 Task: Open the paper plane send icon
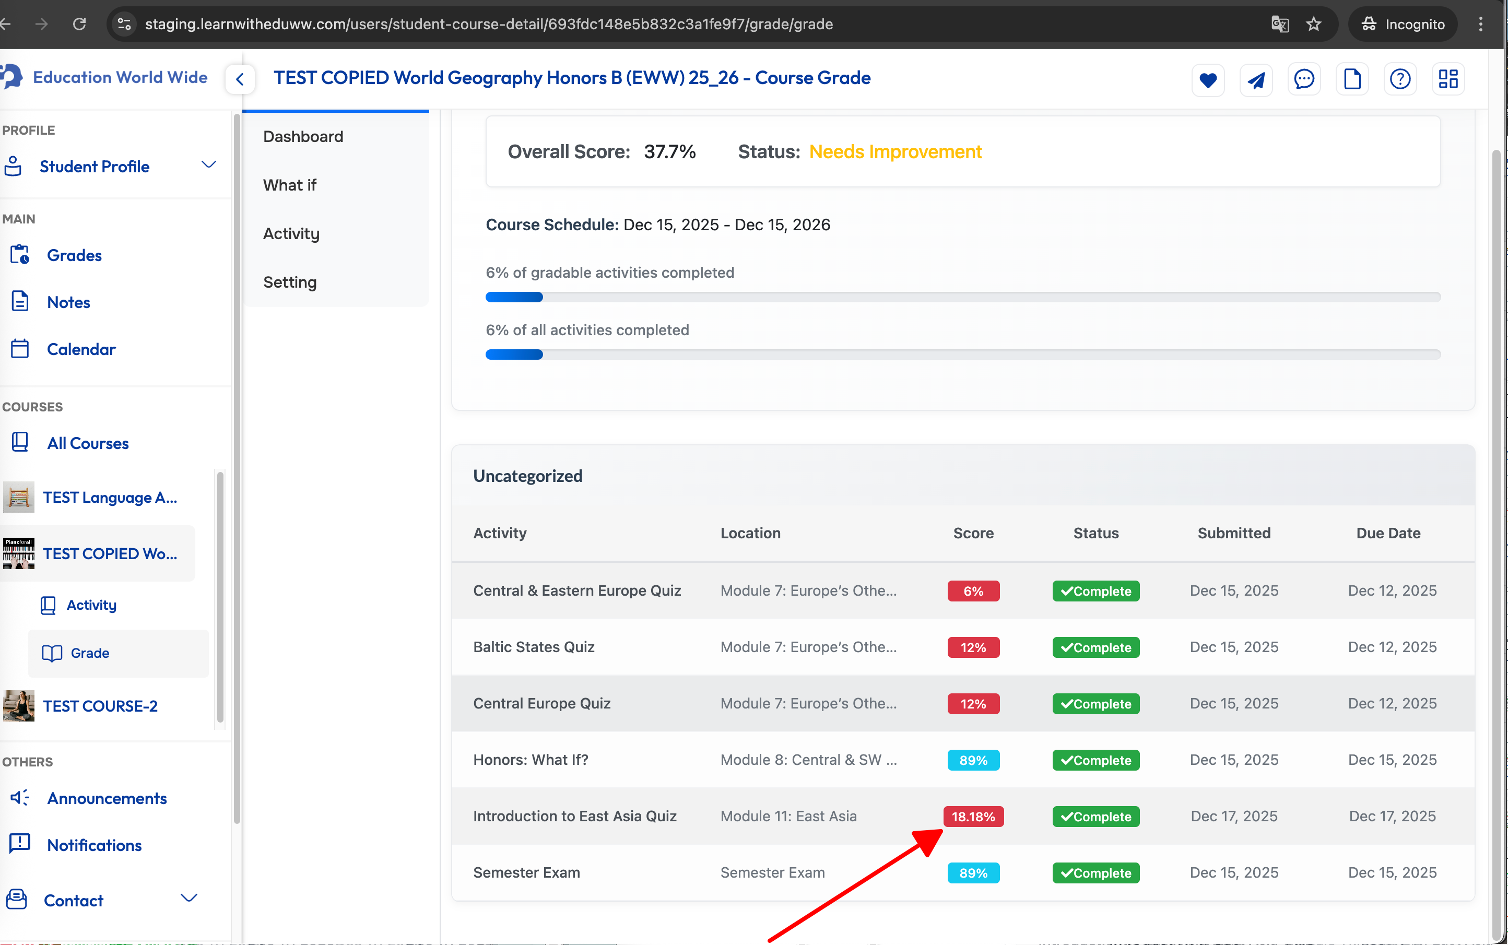coord(1255,79)
